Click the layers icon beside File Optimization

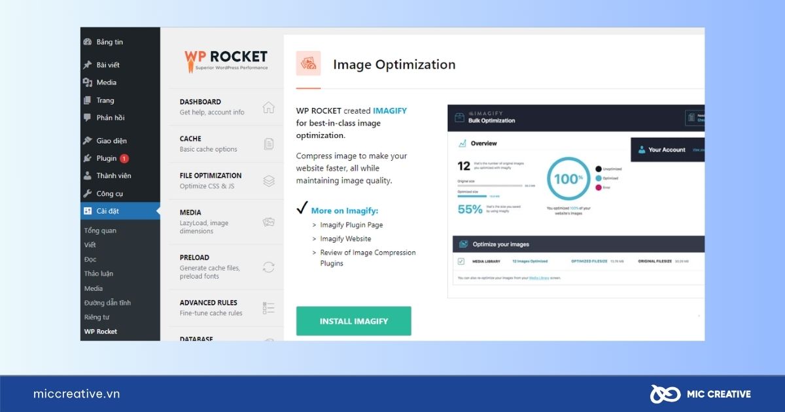268,181
